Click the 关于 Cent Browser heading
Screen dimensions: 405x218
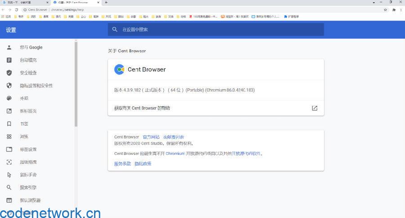click(127, 51)
